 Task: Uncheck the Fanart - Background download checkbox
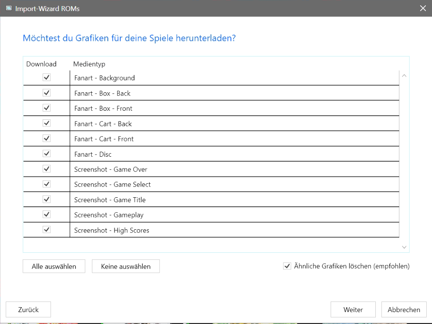[47, 78]
